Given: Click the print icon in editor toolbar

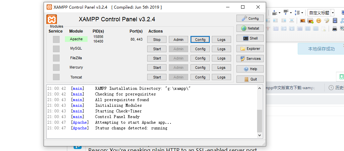Looking at the screenshot, I should point(335,29).
